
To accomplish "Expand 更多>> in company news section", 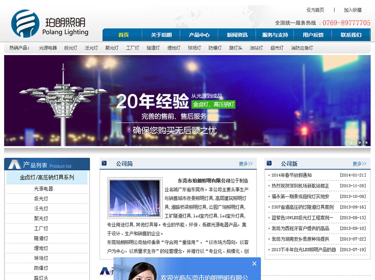I will coord(359,164).
